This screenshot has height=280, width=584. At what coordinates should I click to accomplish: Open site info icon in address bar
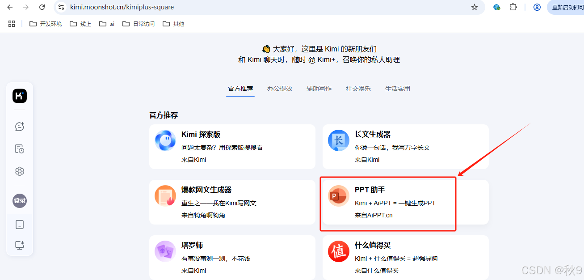tap(62, 7)
